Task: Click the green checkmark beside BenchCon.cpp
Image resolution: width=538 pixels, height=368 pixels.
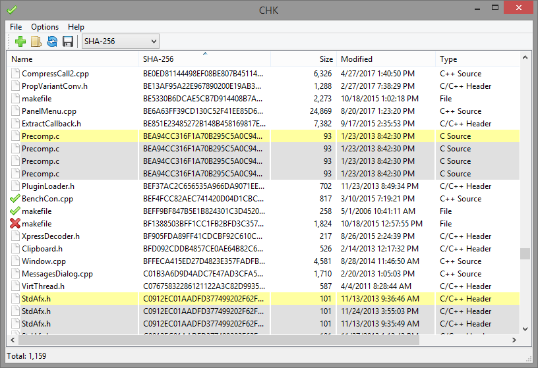Action: (x=15, y=199)
